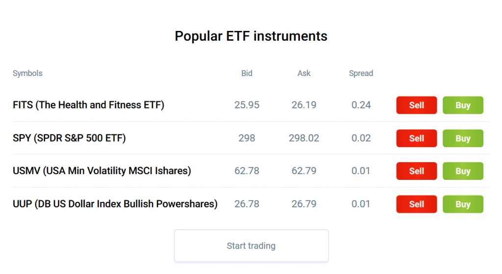Open UUP (DB US Dollar Index Bullish Powershares) name
The image size is (502, 274).
115,204
